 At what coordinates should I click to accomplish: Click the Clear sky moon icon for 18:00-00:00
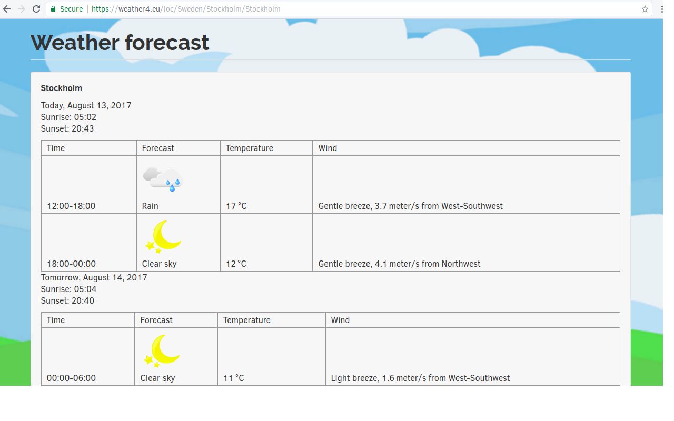pos(162,237)
